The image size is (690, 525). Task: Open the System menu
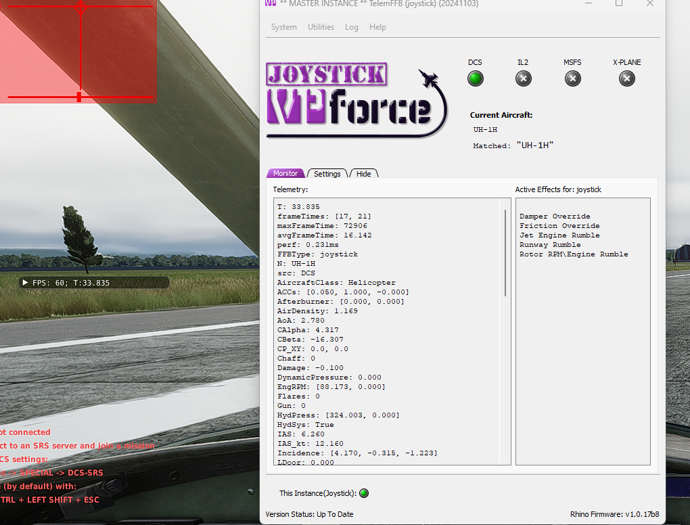pos(284,27)
